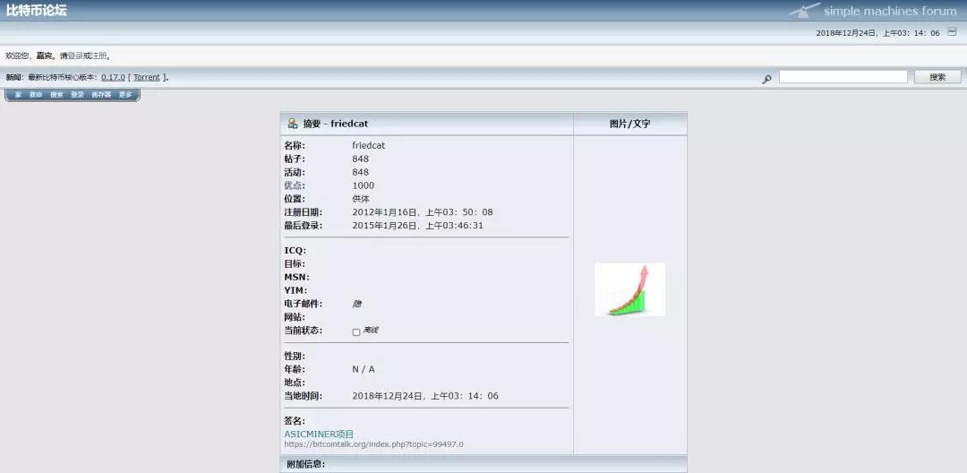
Task: Click the ASICMINER项目 signature link
Action: click(x=319, y=434)
